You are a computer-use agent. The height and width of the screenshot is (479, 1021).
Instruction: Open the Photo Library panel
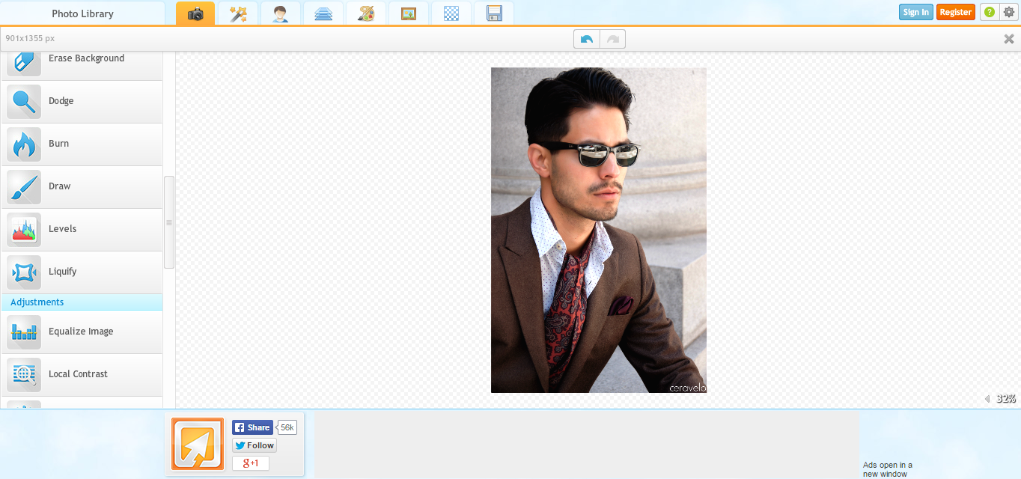click(82, 13)
